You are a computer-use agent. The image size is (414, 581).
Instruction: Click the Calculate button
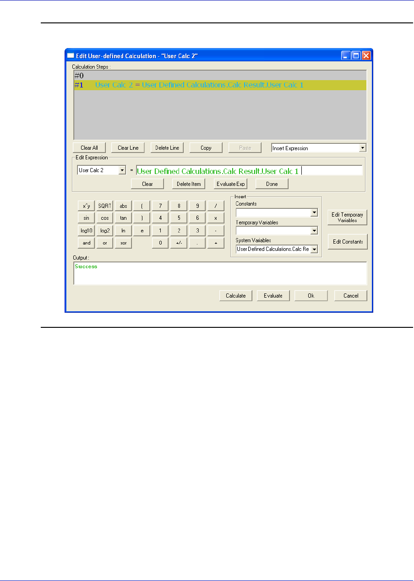(x=236, y=295)
